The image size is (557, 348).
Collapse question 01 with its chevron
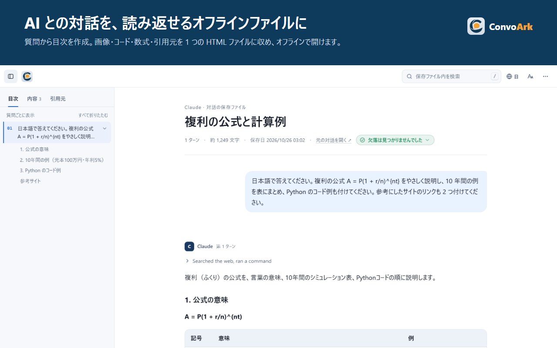click(x=104, y=128)
